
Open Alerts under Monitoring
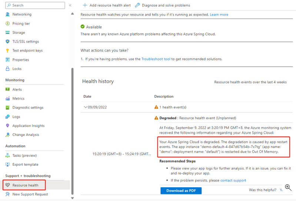[x=17, y=89]
